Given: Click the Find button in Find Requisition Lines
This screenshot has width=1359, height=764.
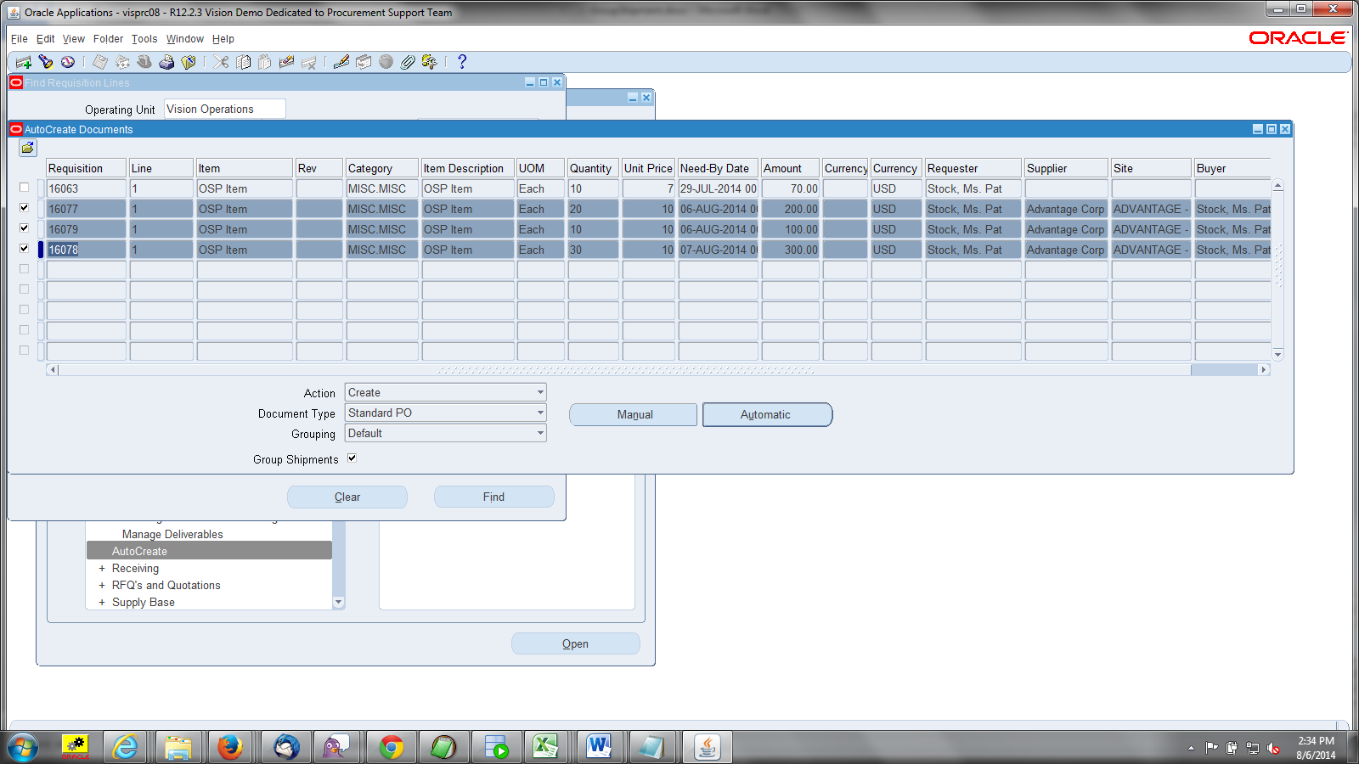Looking at the screenshot, I should [x=493, y=497].
